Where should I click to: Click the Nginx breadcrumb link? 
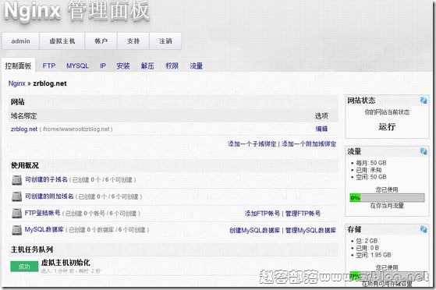[16, 83]
